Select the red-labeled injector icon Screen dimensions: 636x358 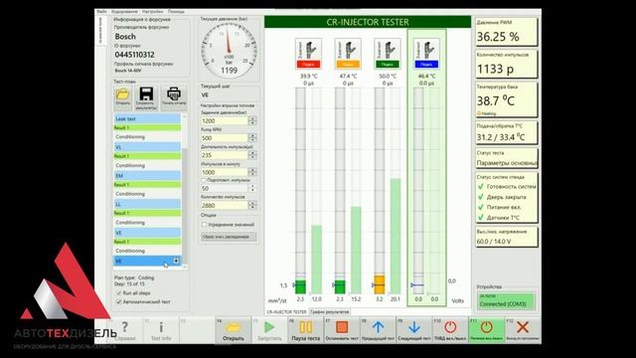click(x=308, y=53)
